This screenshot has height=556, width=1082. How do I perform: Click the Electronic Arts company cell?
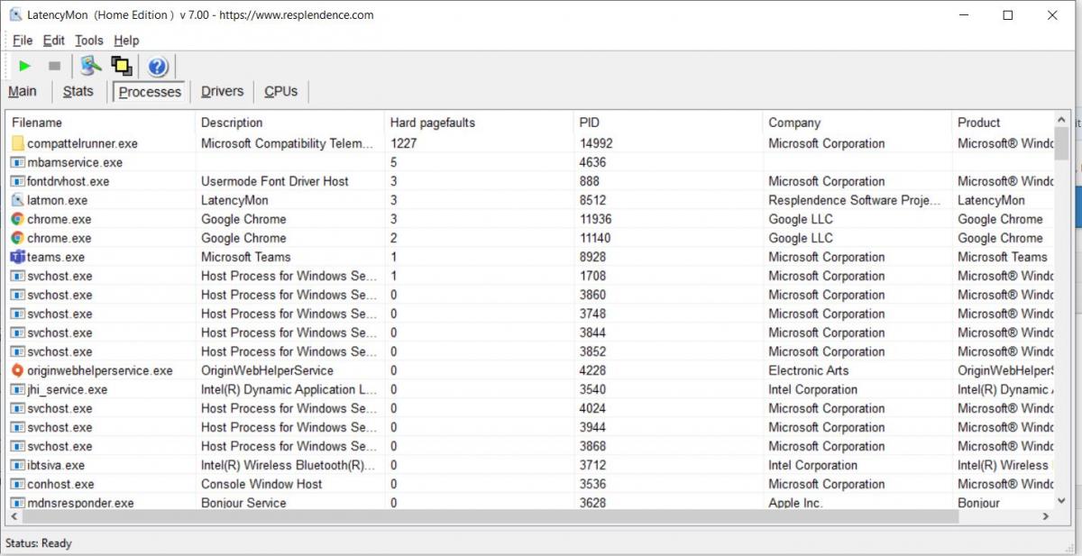(x=809, y=370)
